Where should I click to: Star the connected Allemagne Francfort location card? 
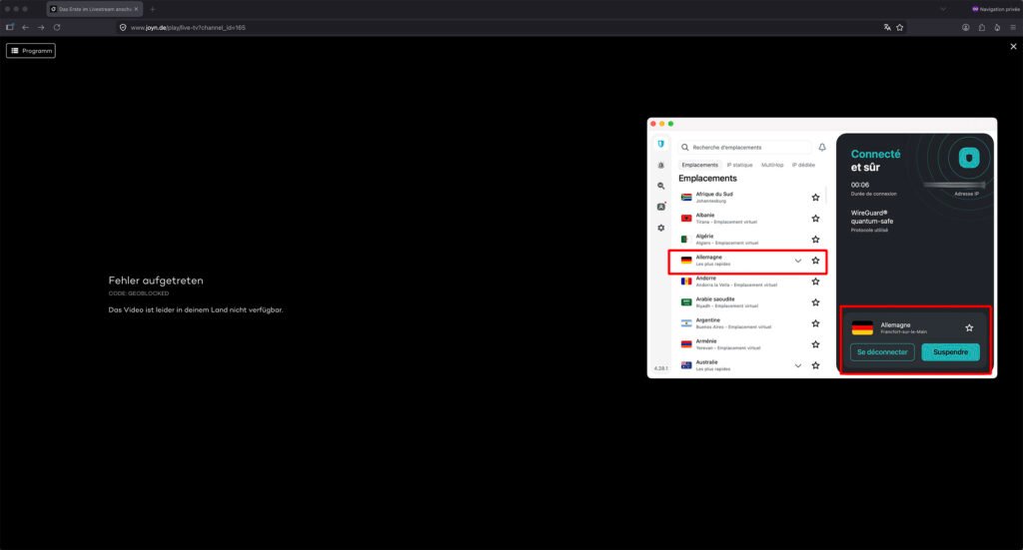click(x=969, y=327)
